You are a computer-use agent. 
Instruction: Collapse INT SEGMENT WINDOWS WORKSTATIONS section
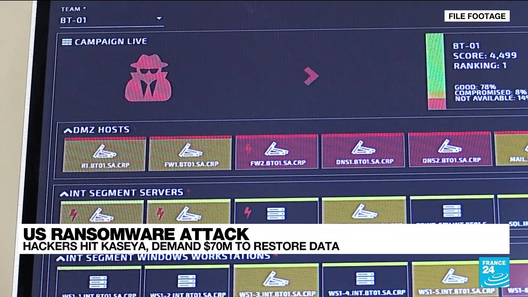coord(61,259)
